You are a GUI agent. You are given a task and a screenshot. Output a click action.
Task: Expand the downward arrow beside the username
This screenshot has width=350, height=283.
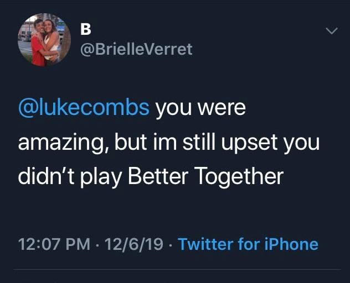332,32
